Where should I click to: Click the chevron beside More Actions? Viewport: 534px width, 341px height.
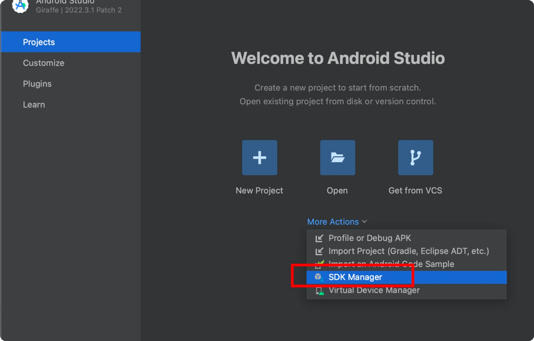(x=365, y=222)
